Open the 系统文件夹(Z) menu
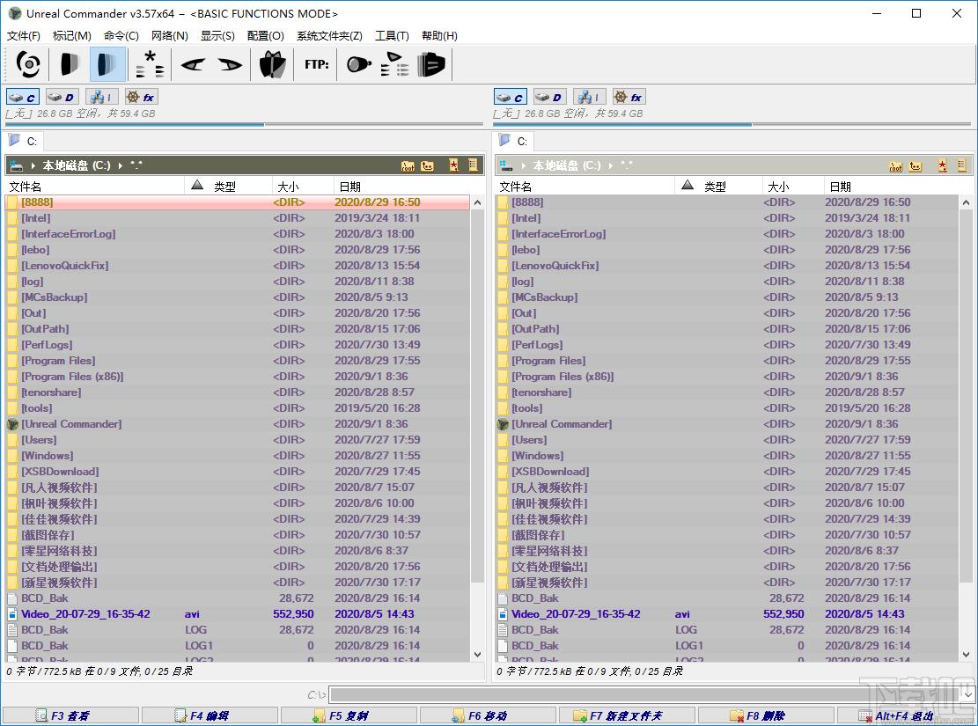Viewport: 978px width, 726px height. point(328,35)
